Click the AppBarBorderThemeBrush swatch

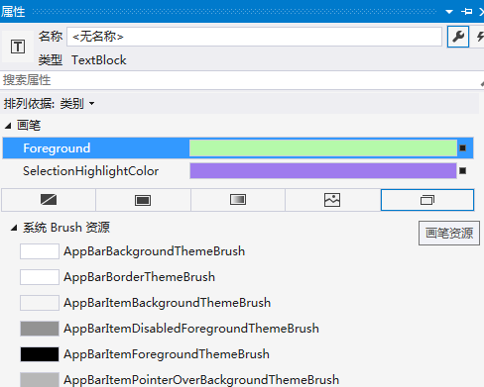coord(40,277)
